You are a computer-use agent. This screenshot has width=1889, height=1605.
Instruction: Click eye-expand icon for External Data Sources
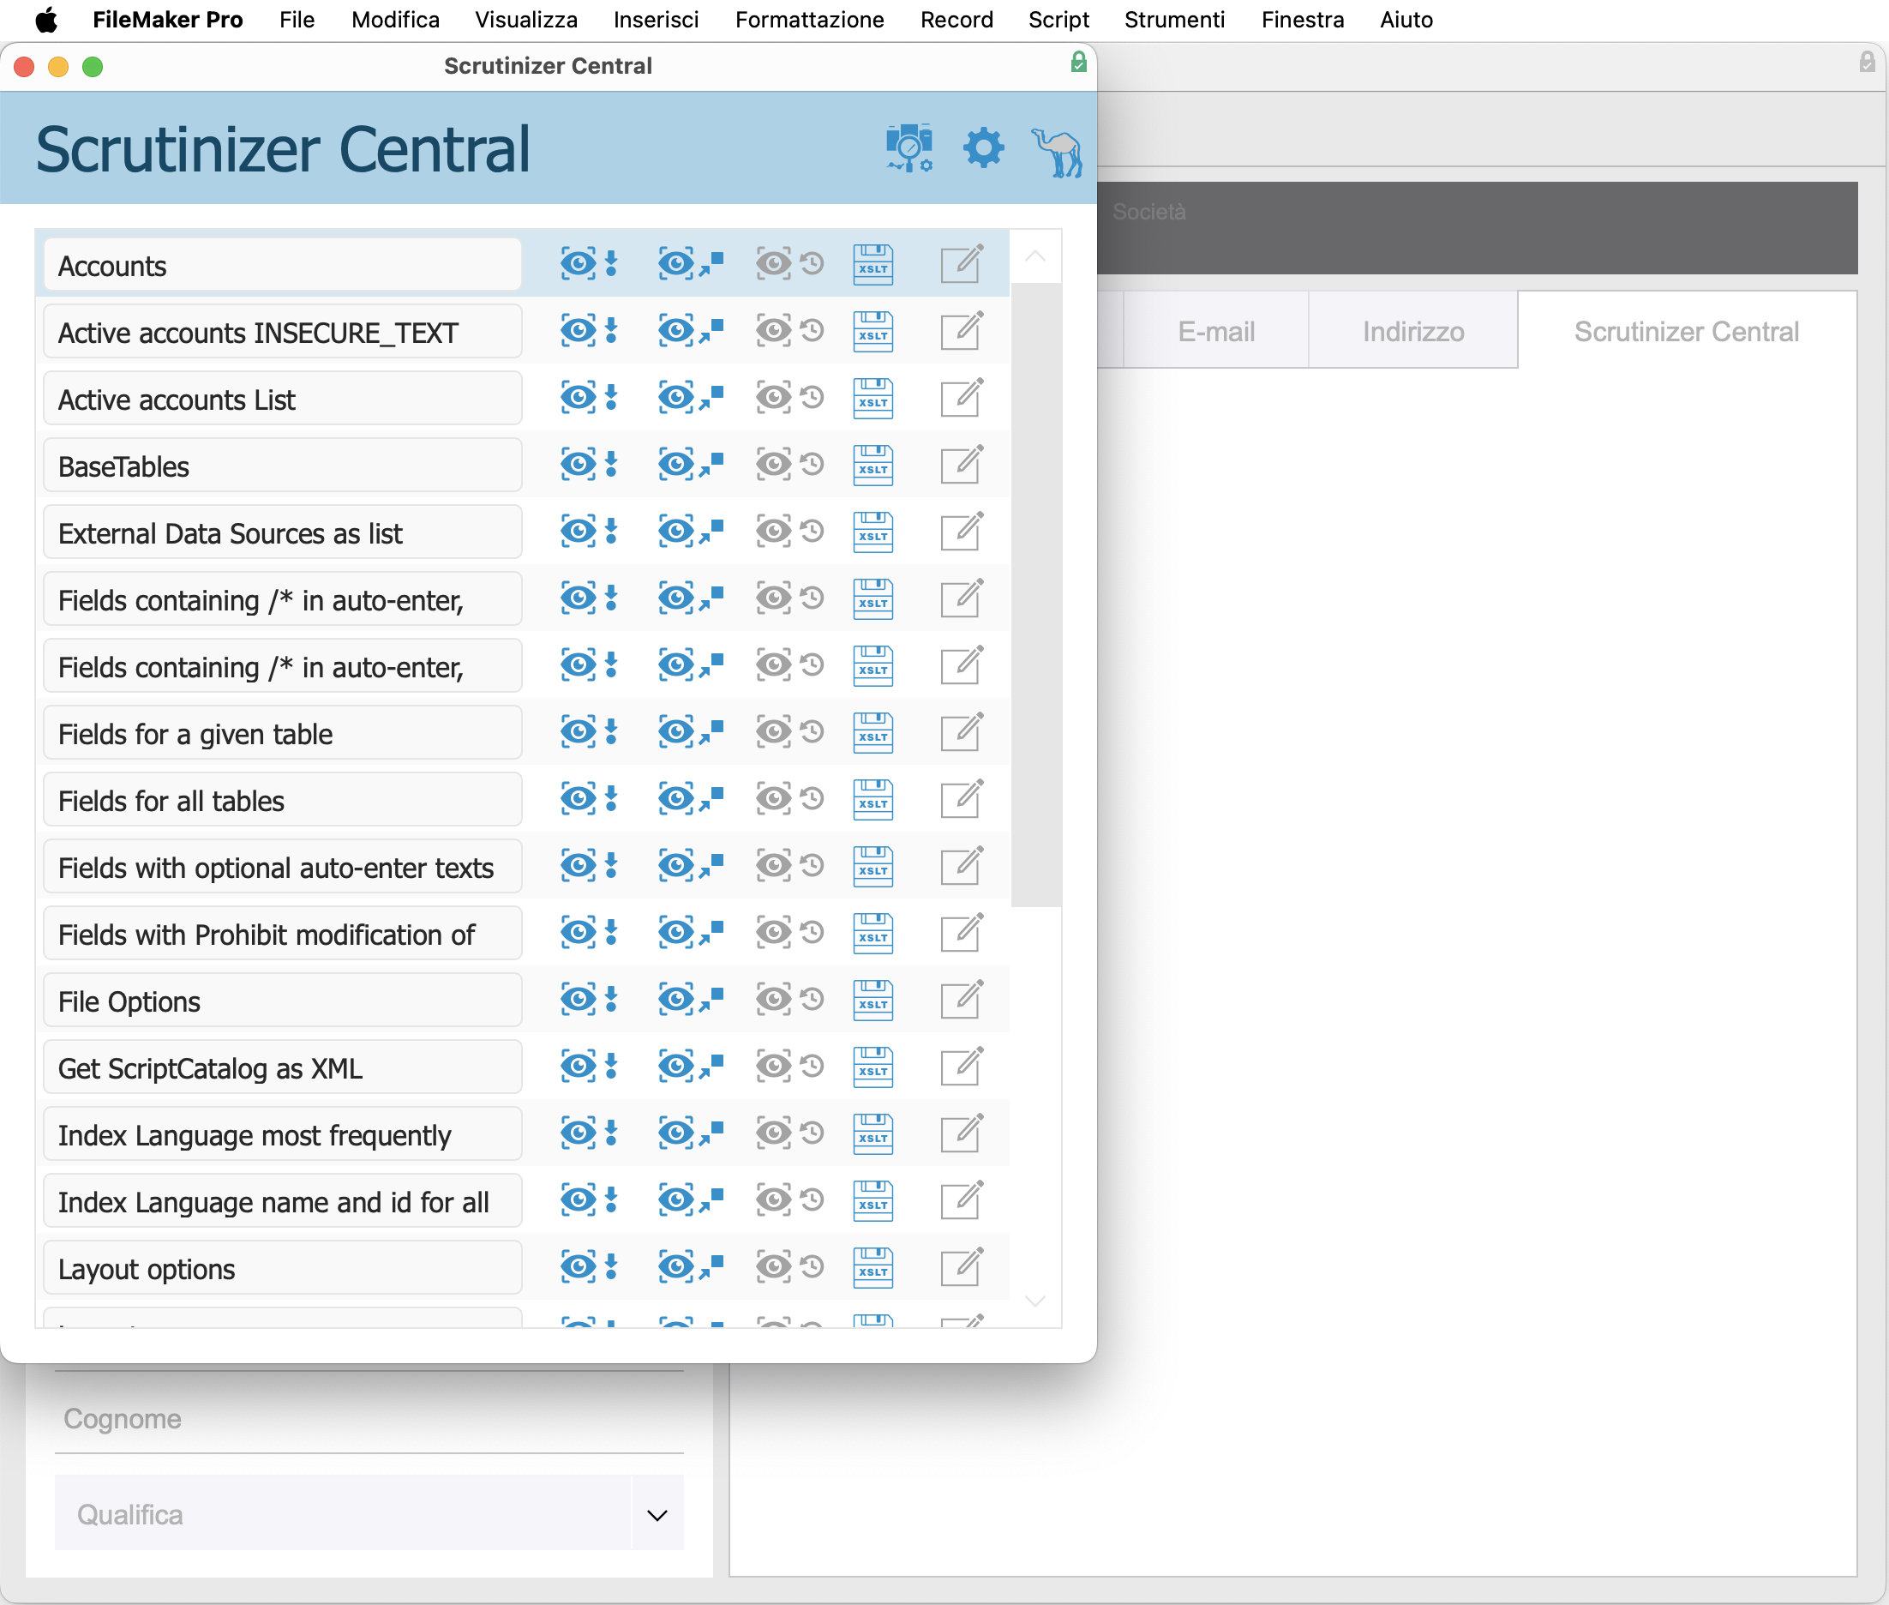690,532
